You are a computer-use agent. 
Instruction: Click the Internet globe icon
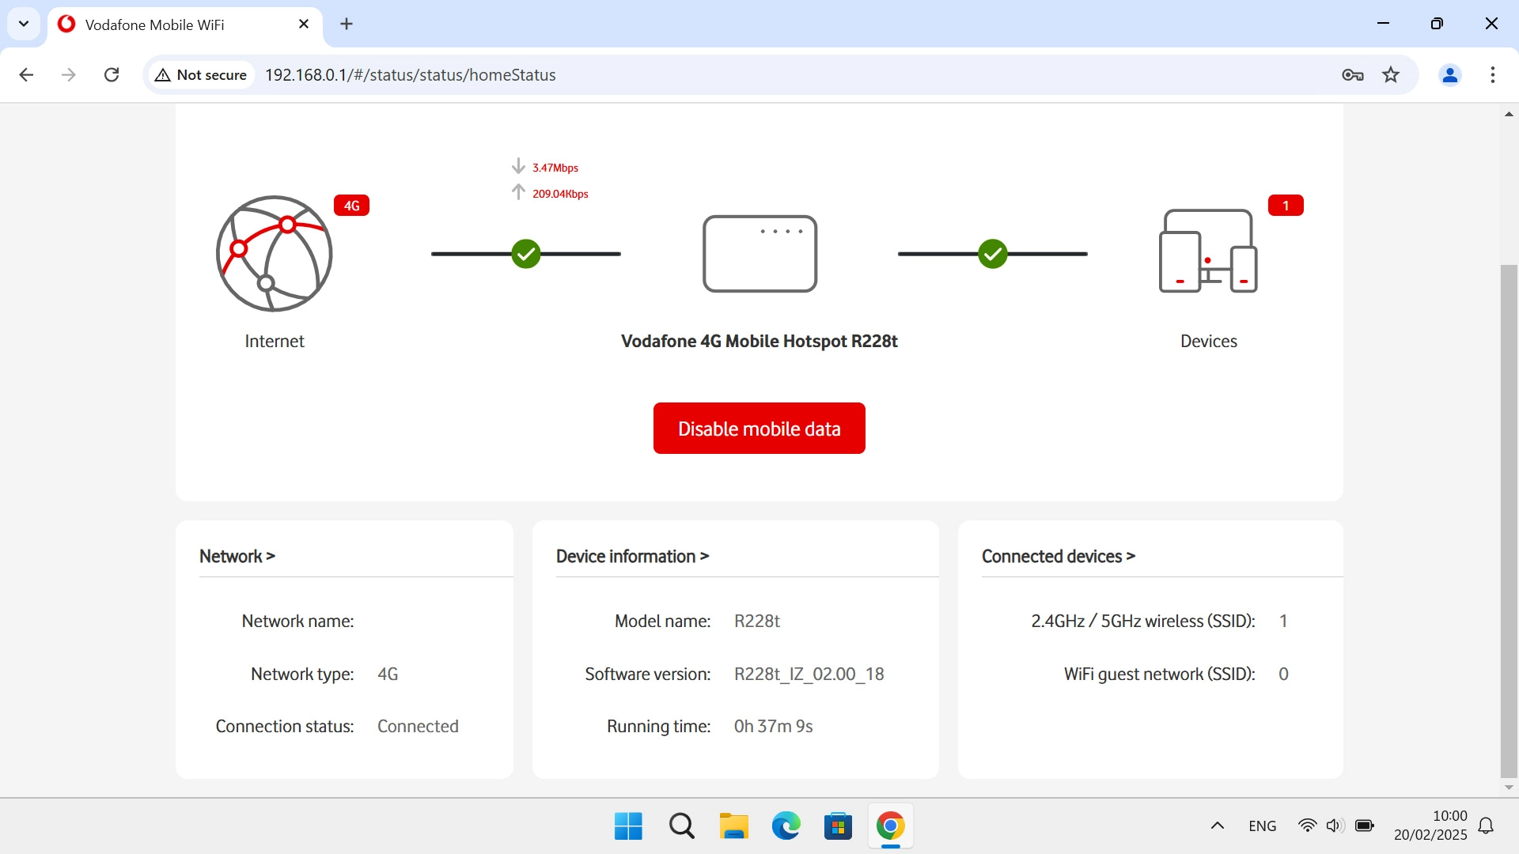[x=274, y=253]
